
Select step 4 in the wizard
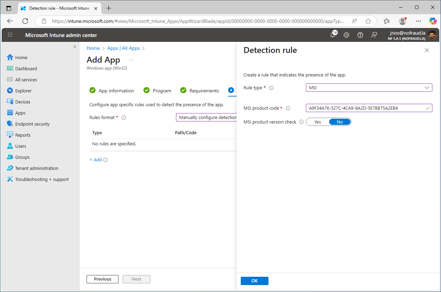(x=231, y=90)
